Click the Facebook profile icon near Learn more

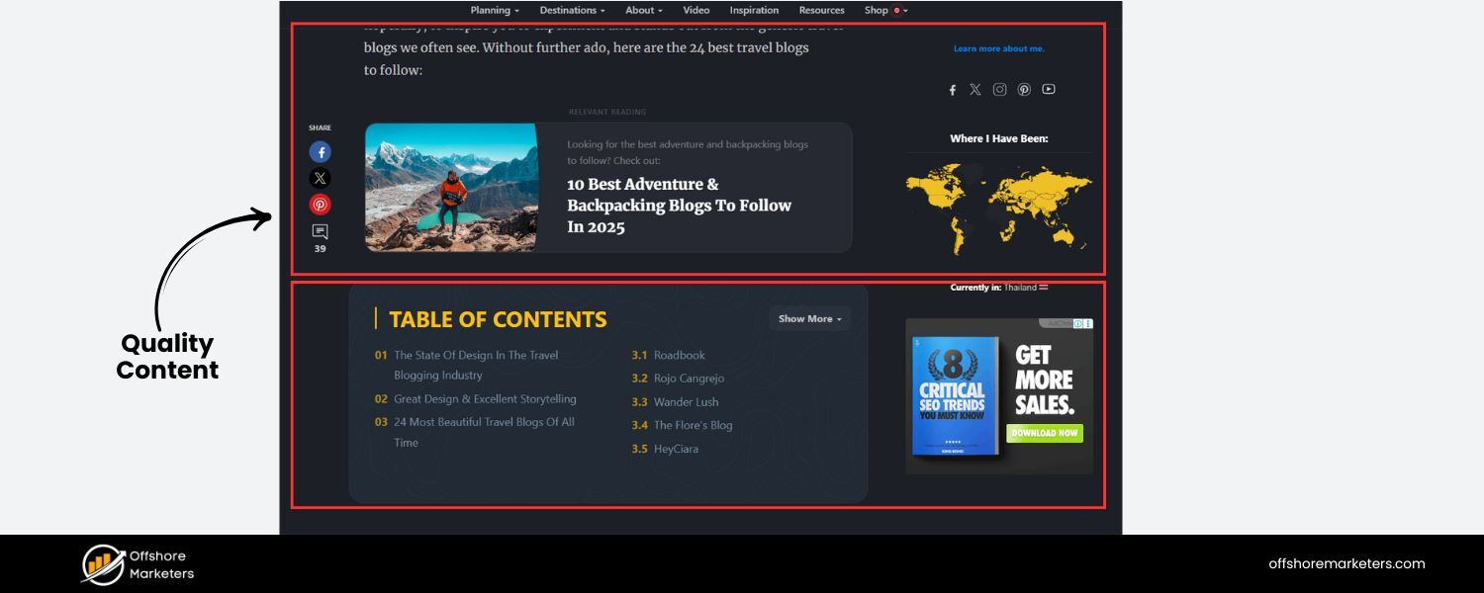(x=952, y=89)
